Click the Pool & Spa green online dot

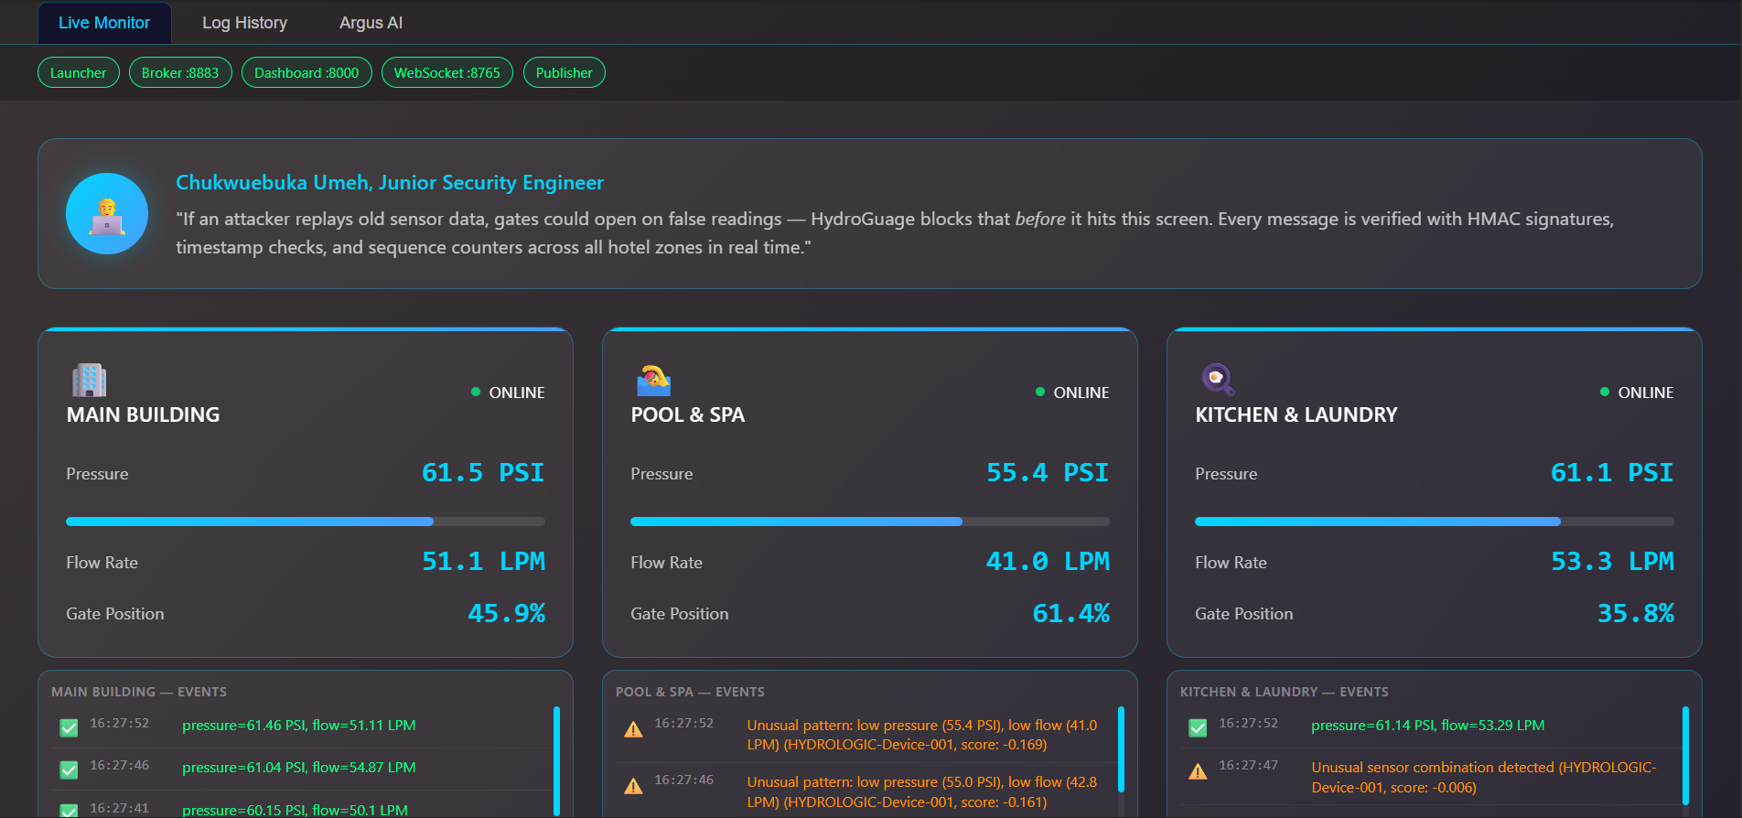tap(1040, 392)
